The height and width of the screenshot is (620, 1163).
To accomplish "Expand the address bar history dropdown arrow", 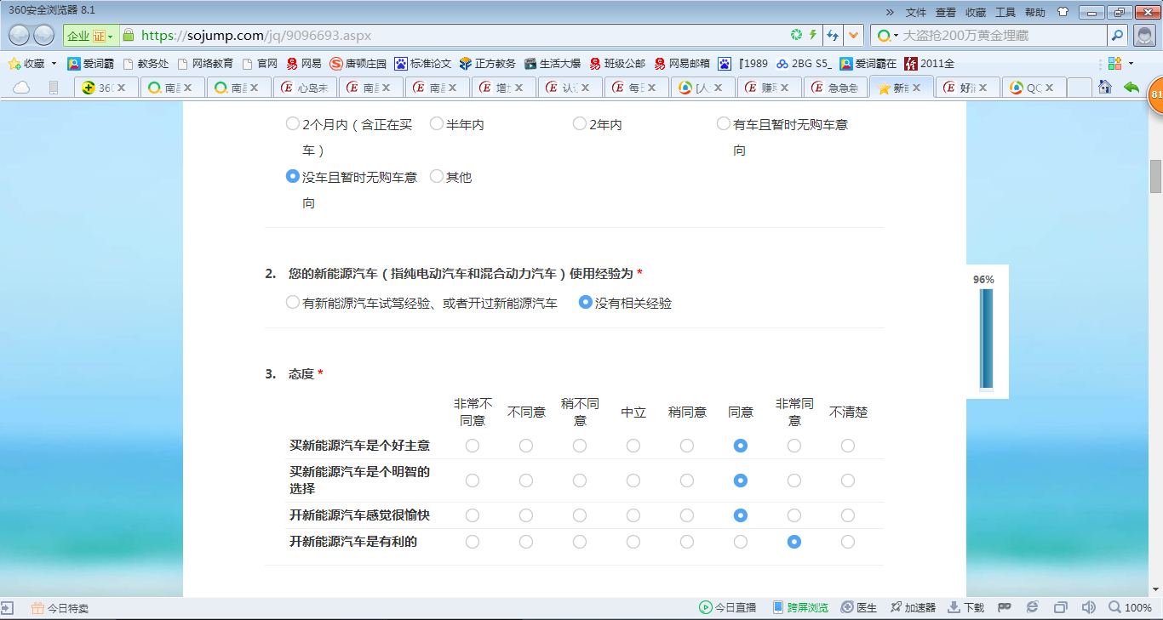I will (x=854, y=36).
